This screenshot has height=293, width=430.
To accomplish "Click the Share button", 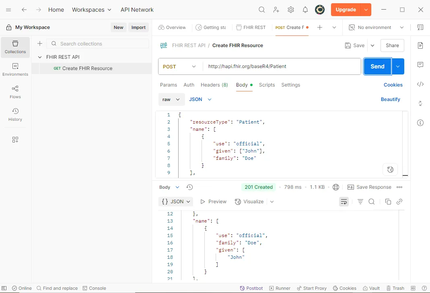I will pos(392,45).
